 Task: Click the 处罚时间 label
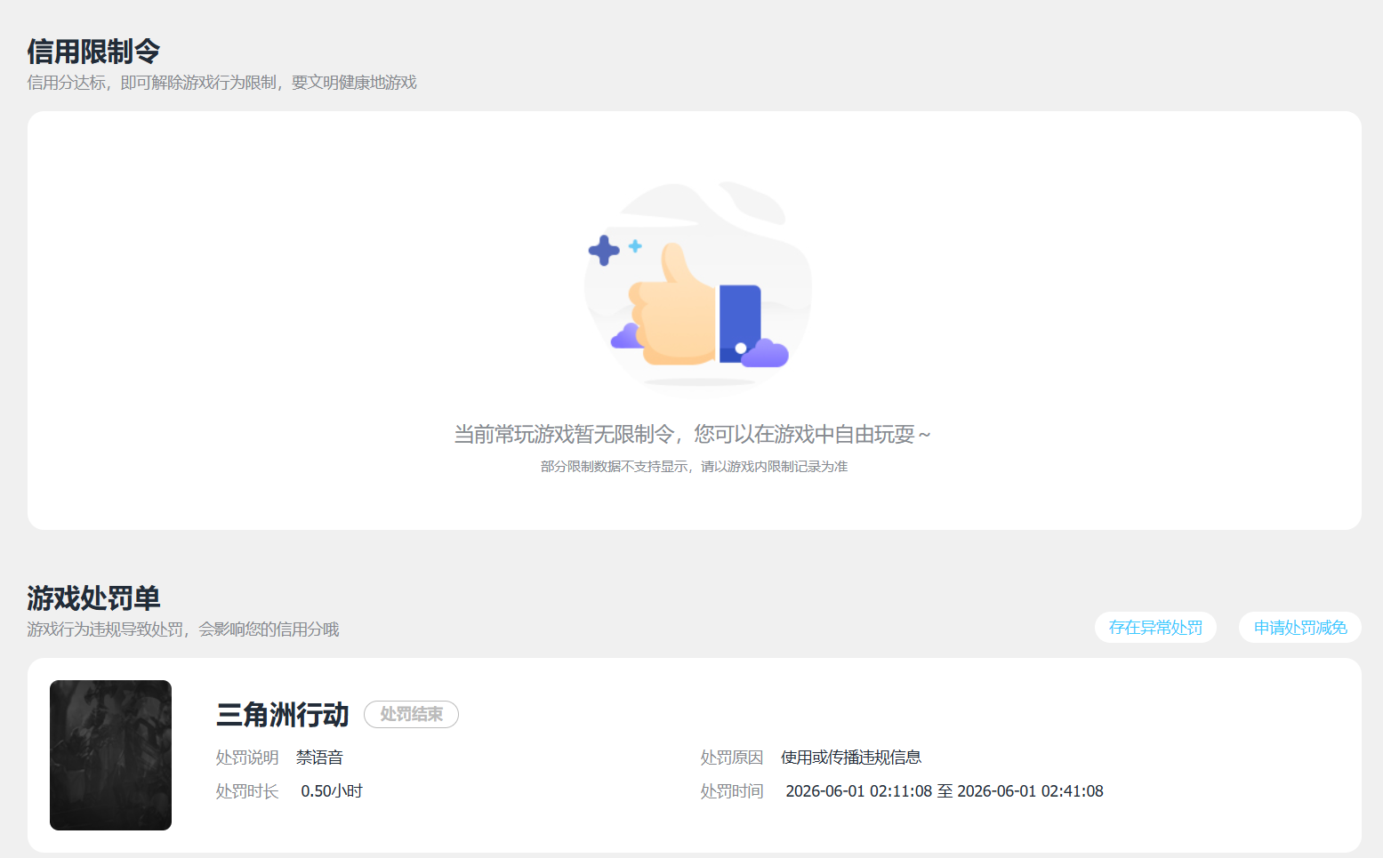click(732, 791)
